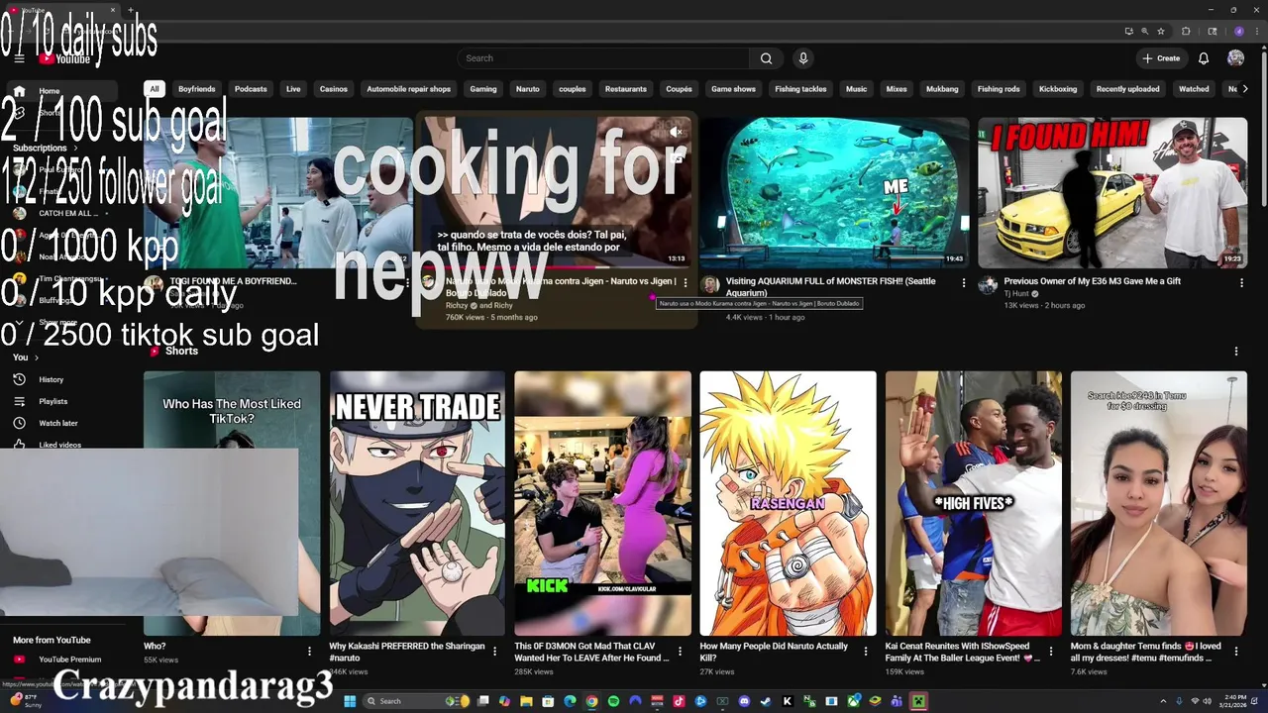Viewport: 1268px width, 713px height.
Task: Open the Shorts shelf options menu
Action: tap(1235, 352)
